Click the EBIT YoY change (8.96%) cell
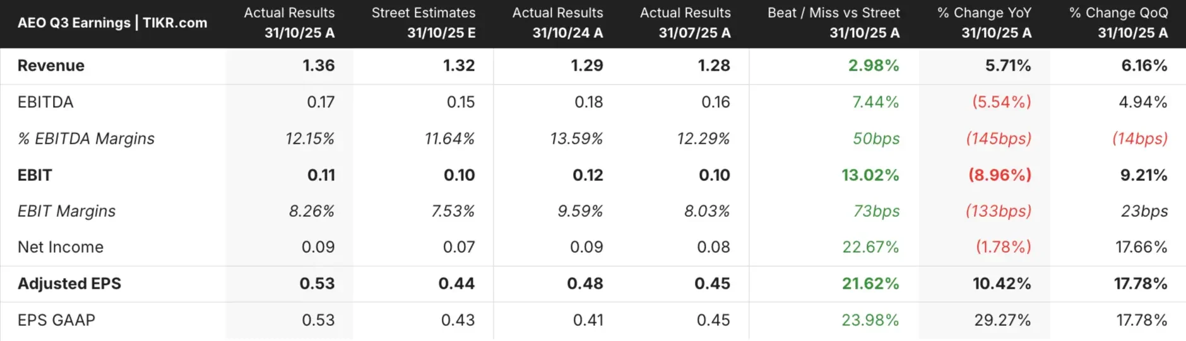Screen dimensions: 1186x341 point(1000,175)
